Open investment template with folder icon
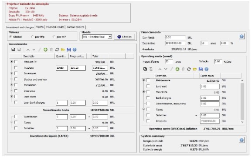Image resolution: width=252 pixels, height=157 pixels. tap(63, 50)
